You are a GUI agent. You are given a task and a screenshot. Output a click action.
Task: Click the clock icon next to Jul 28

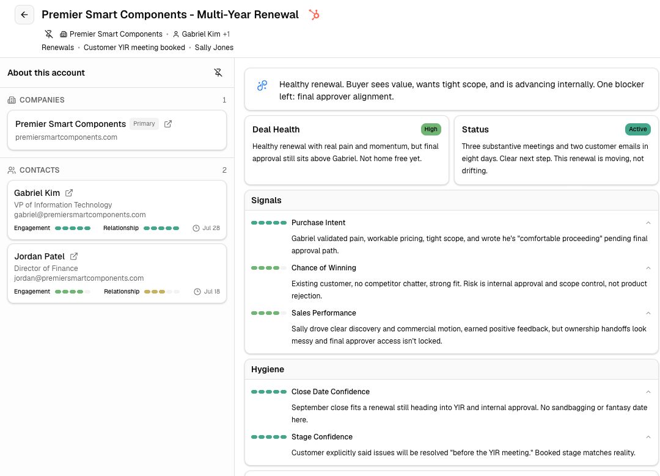pyautogui.click(x=196, y=228)
